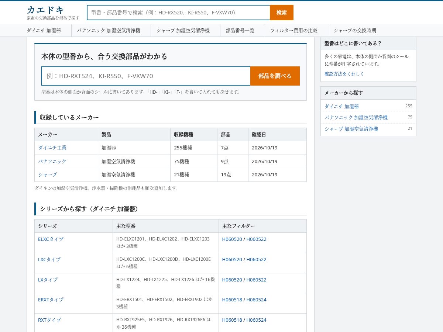
Task: Open sidebar パナソニック 加湿空気清浄機 link
Action: [x=356, y=117]
